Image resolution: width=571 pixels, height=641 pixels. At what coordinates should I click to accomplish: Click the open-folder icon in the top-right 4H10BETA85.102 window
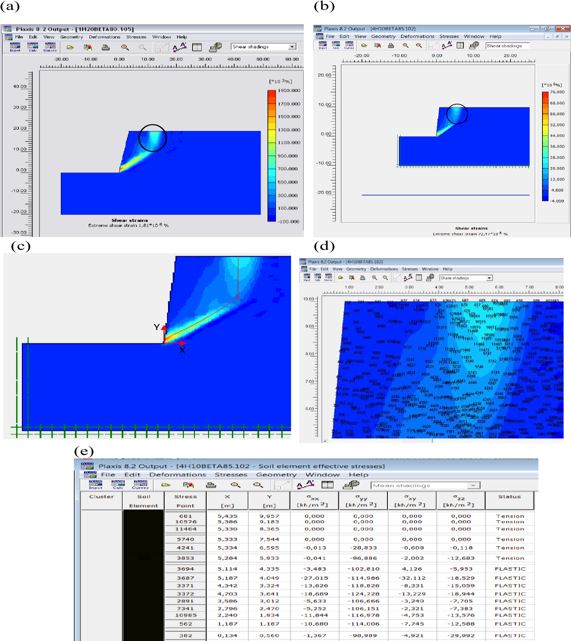364,45
